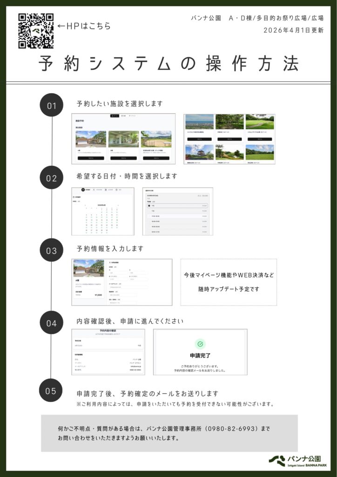Click the step 05 circle marker
The height and width of the screenshot is (477, 337).
(51, 390)
